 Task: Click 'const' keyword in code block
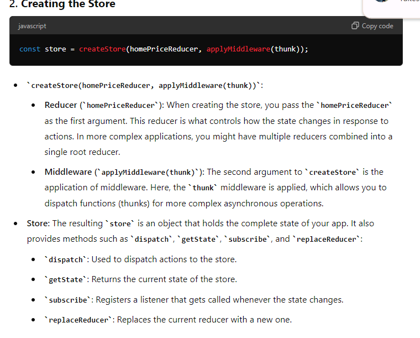(30, 49)
